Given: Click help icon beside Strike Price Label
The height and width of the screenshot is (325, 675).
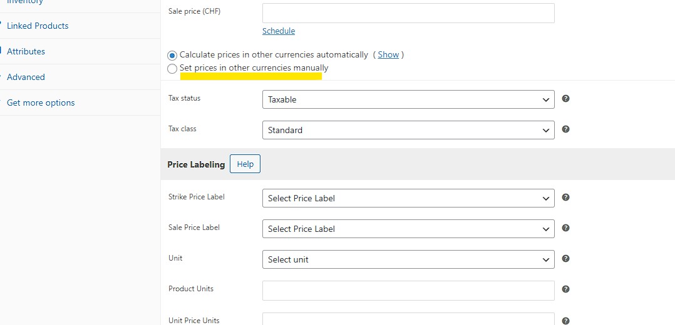Looking at the screenshot, I should (x=565, y=197).
